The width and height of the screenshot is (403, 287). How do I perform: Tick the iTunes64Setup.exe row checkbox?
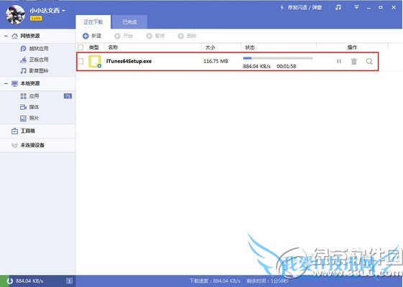tap(80, 62)
